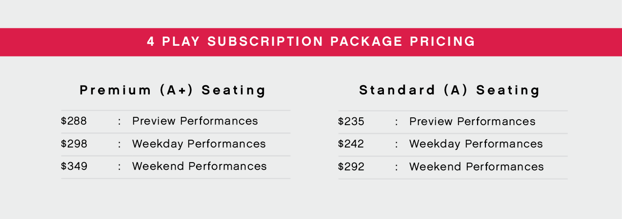Select Preview Performances under Standard seating
The width and height of the screenshot is (622, 219).
(x=472, y=121)
